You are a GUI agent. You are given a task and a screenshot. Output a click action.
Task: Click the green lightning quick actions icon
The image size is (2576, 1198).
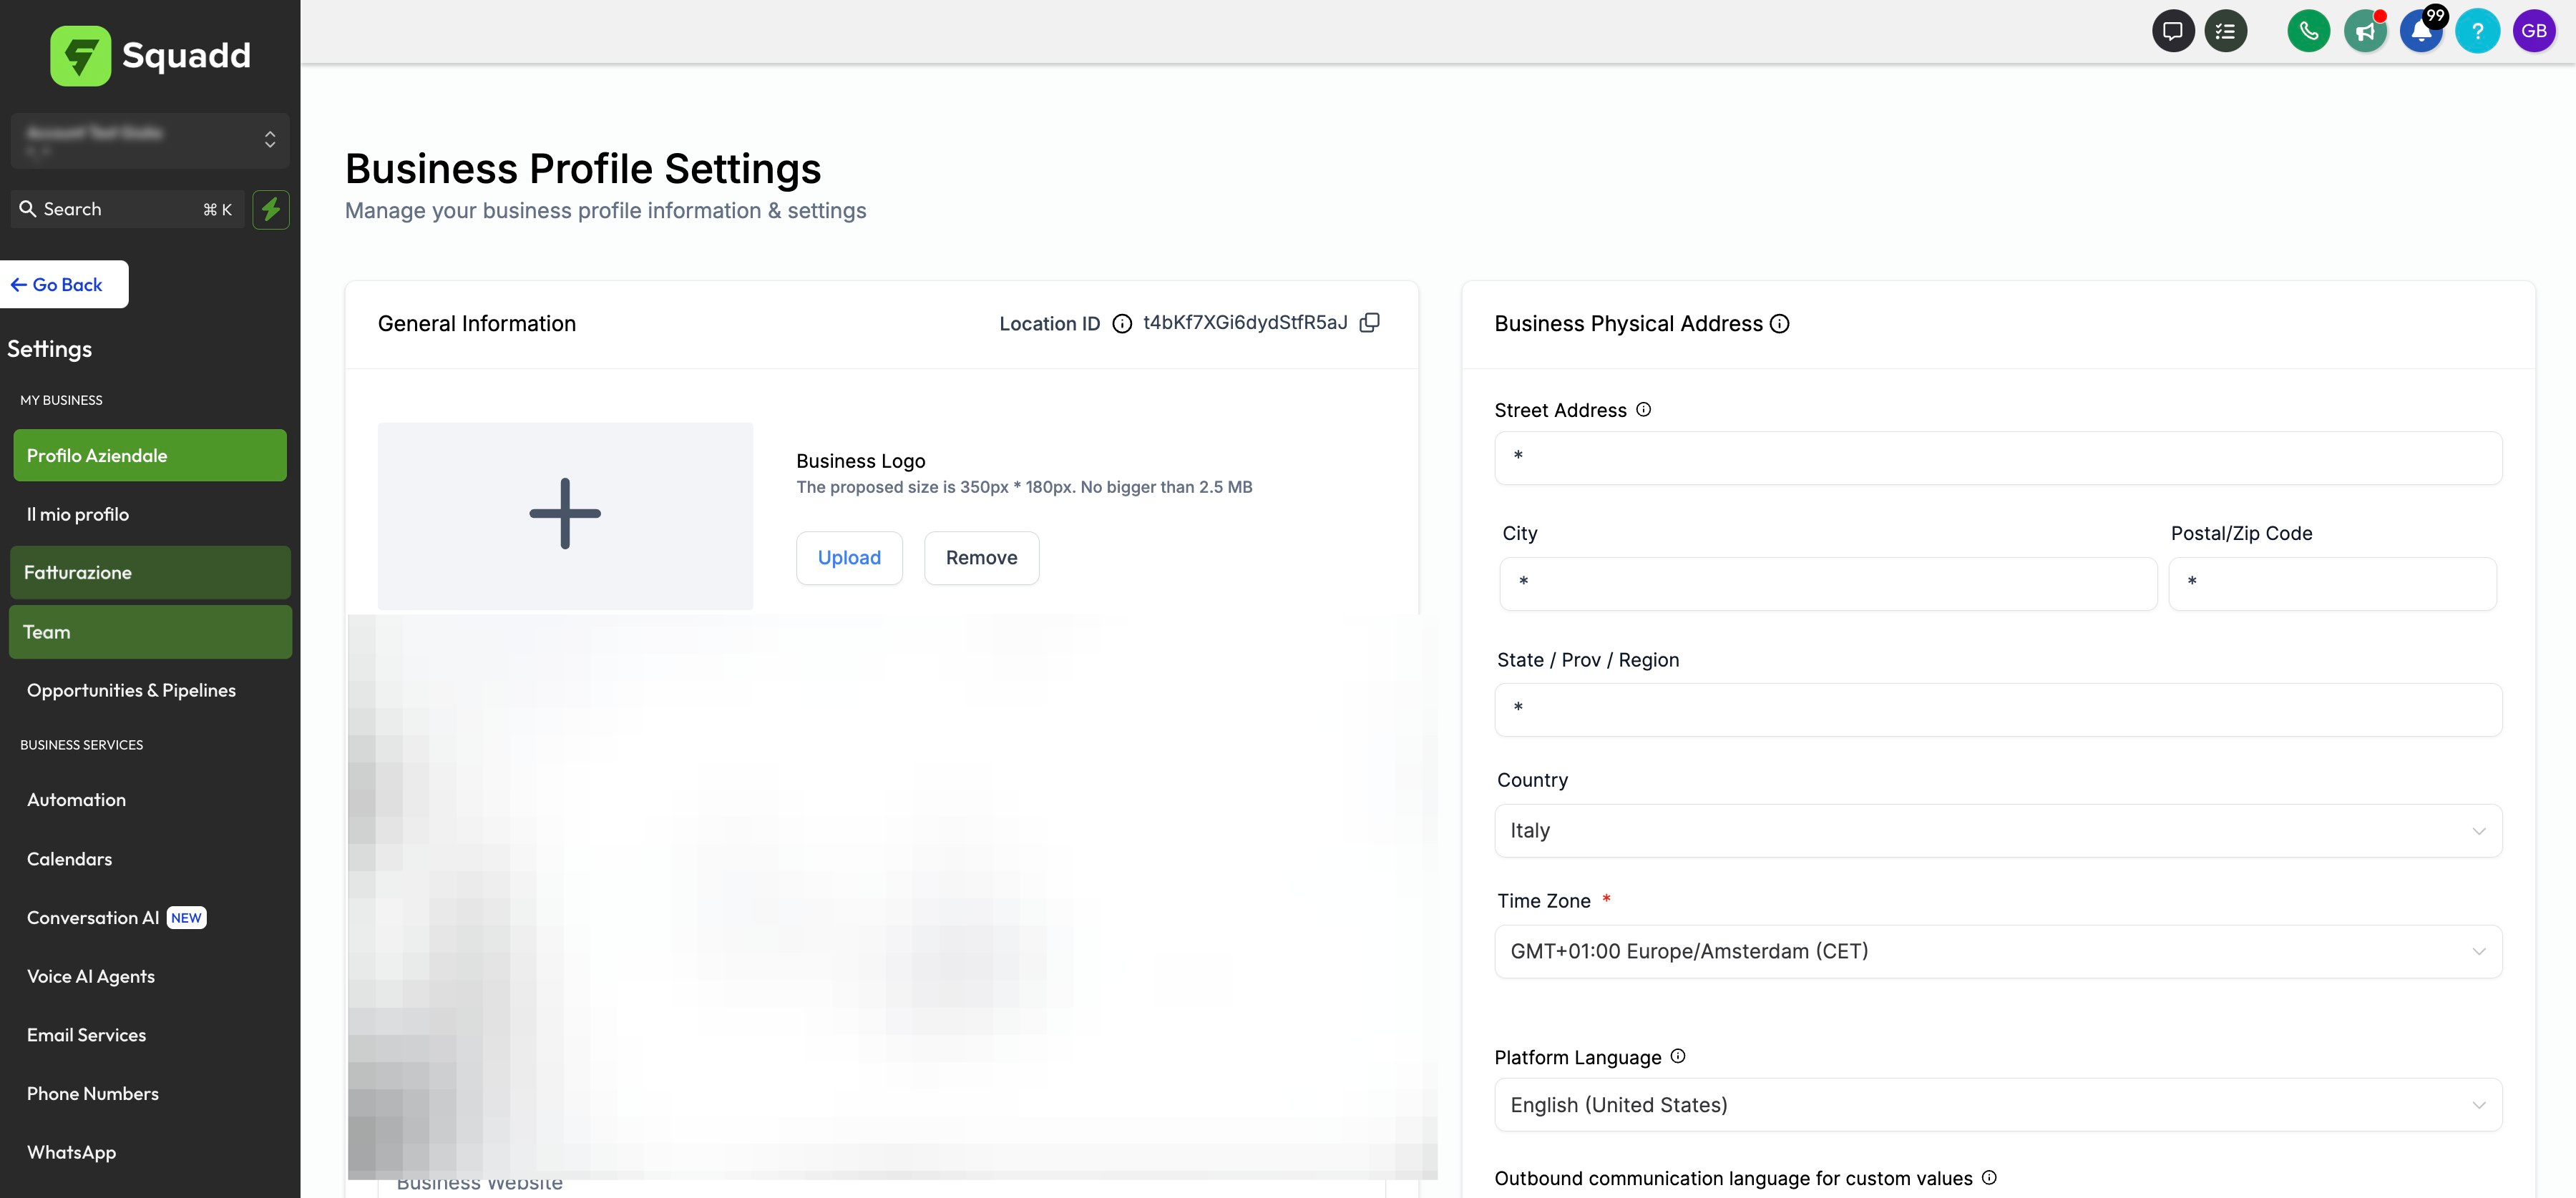click(270, 210)
